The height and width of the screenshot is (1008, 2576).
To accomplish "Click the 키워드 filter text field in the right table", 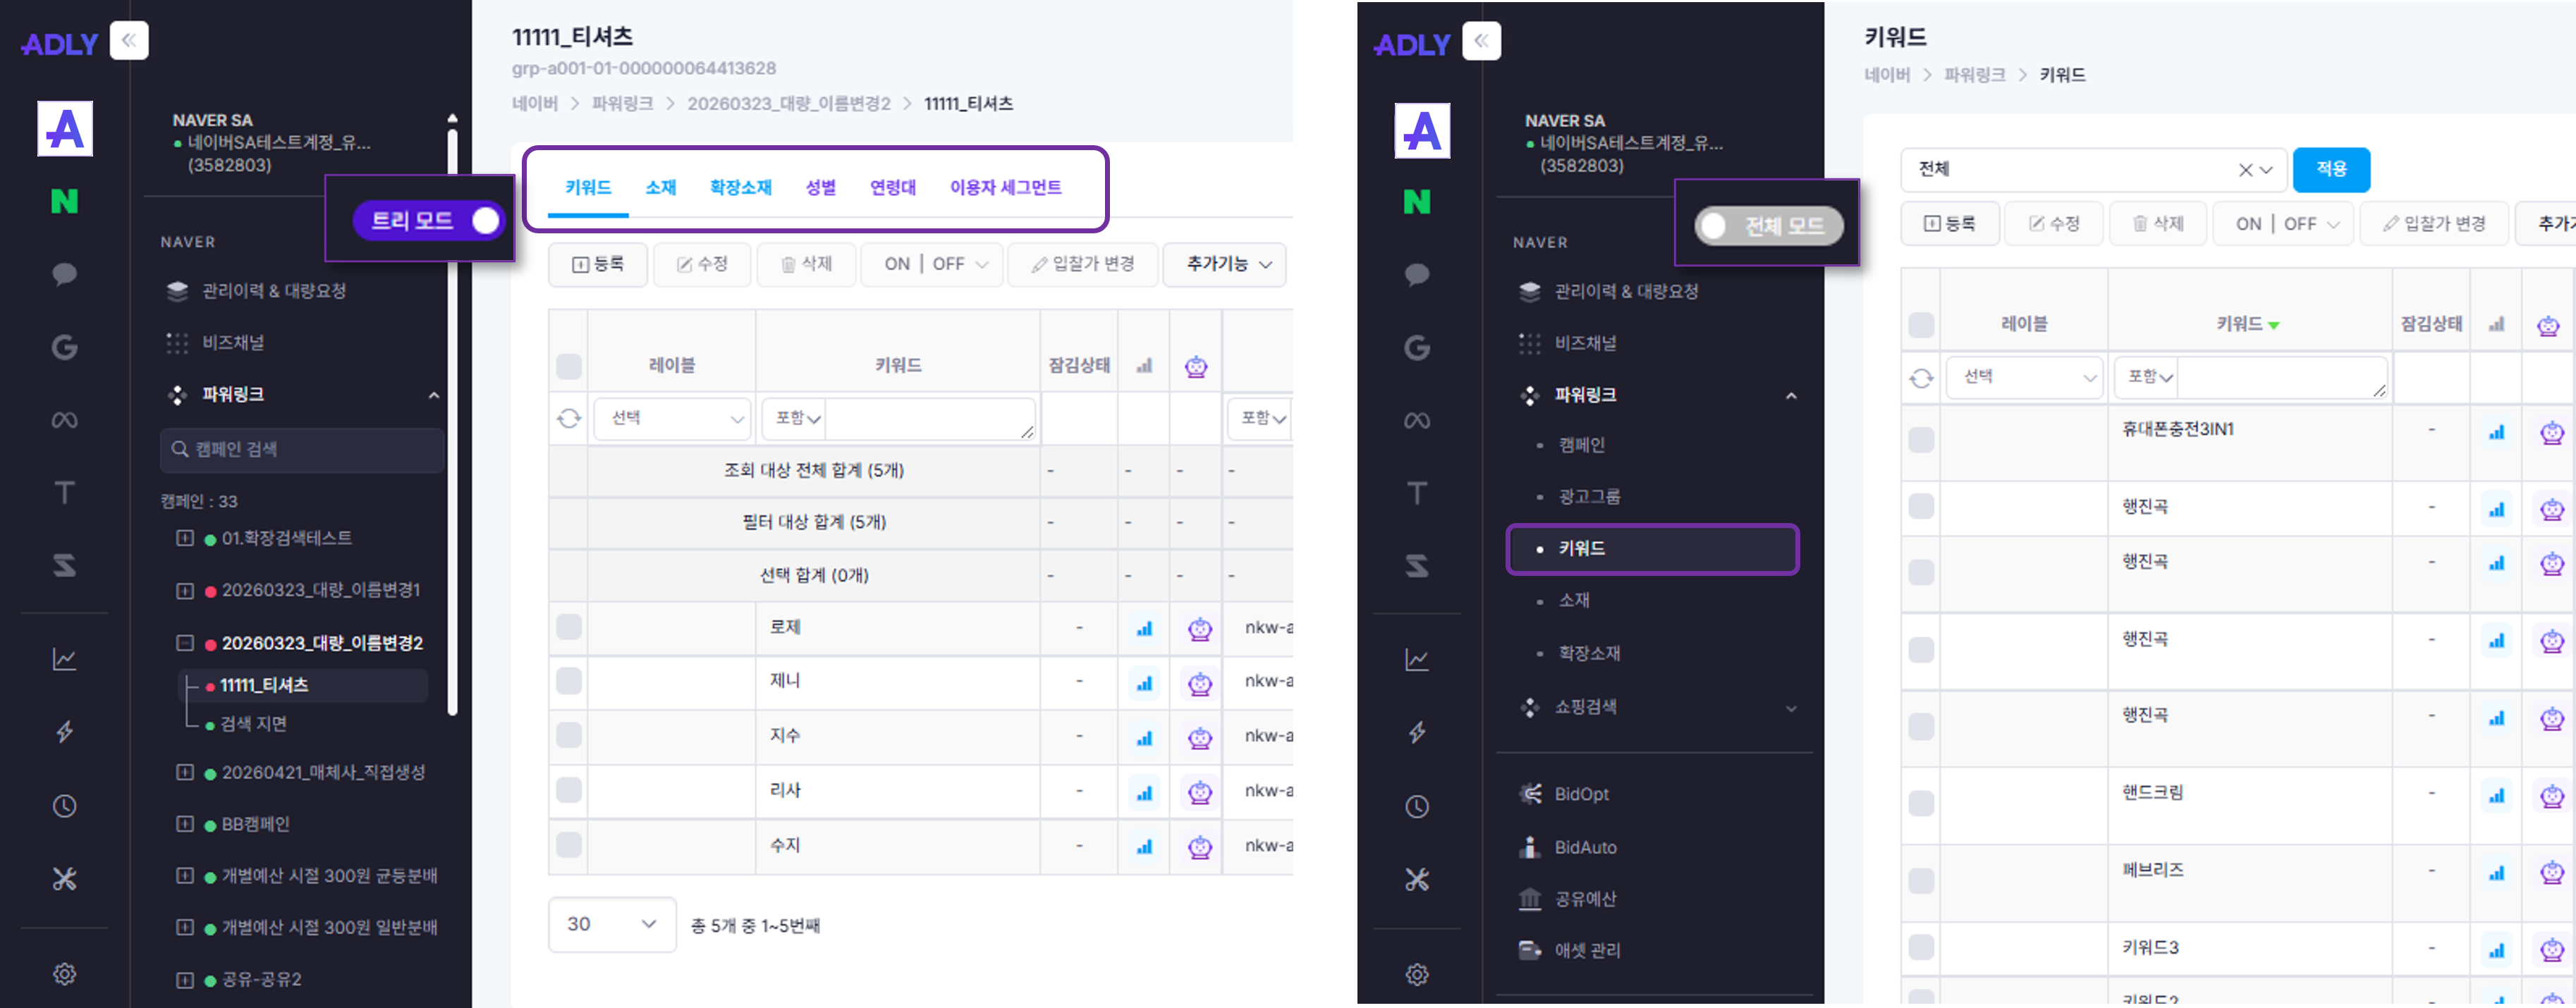I will pyautogui.click(x=2281, y=377).
